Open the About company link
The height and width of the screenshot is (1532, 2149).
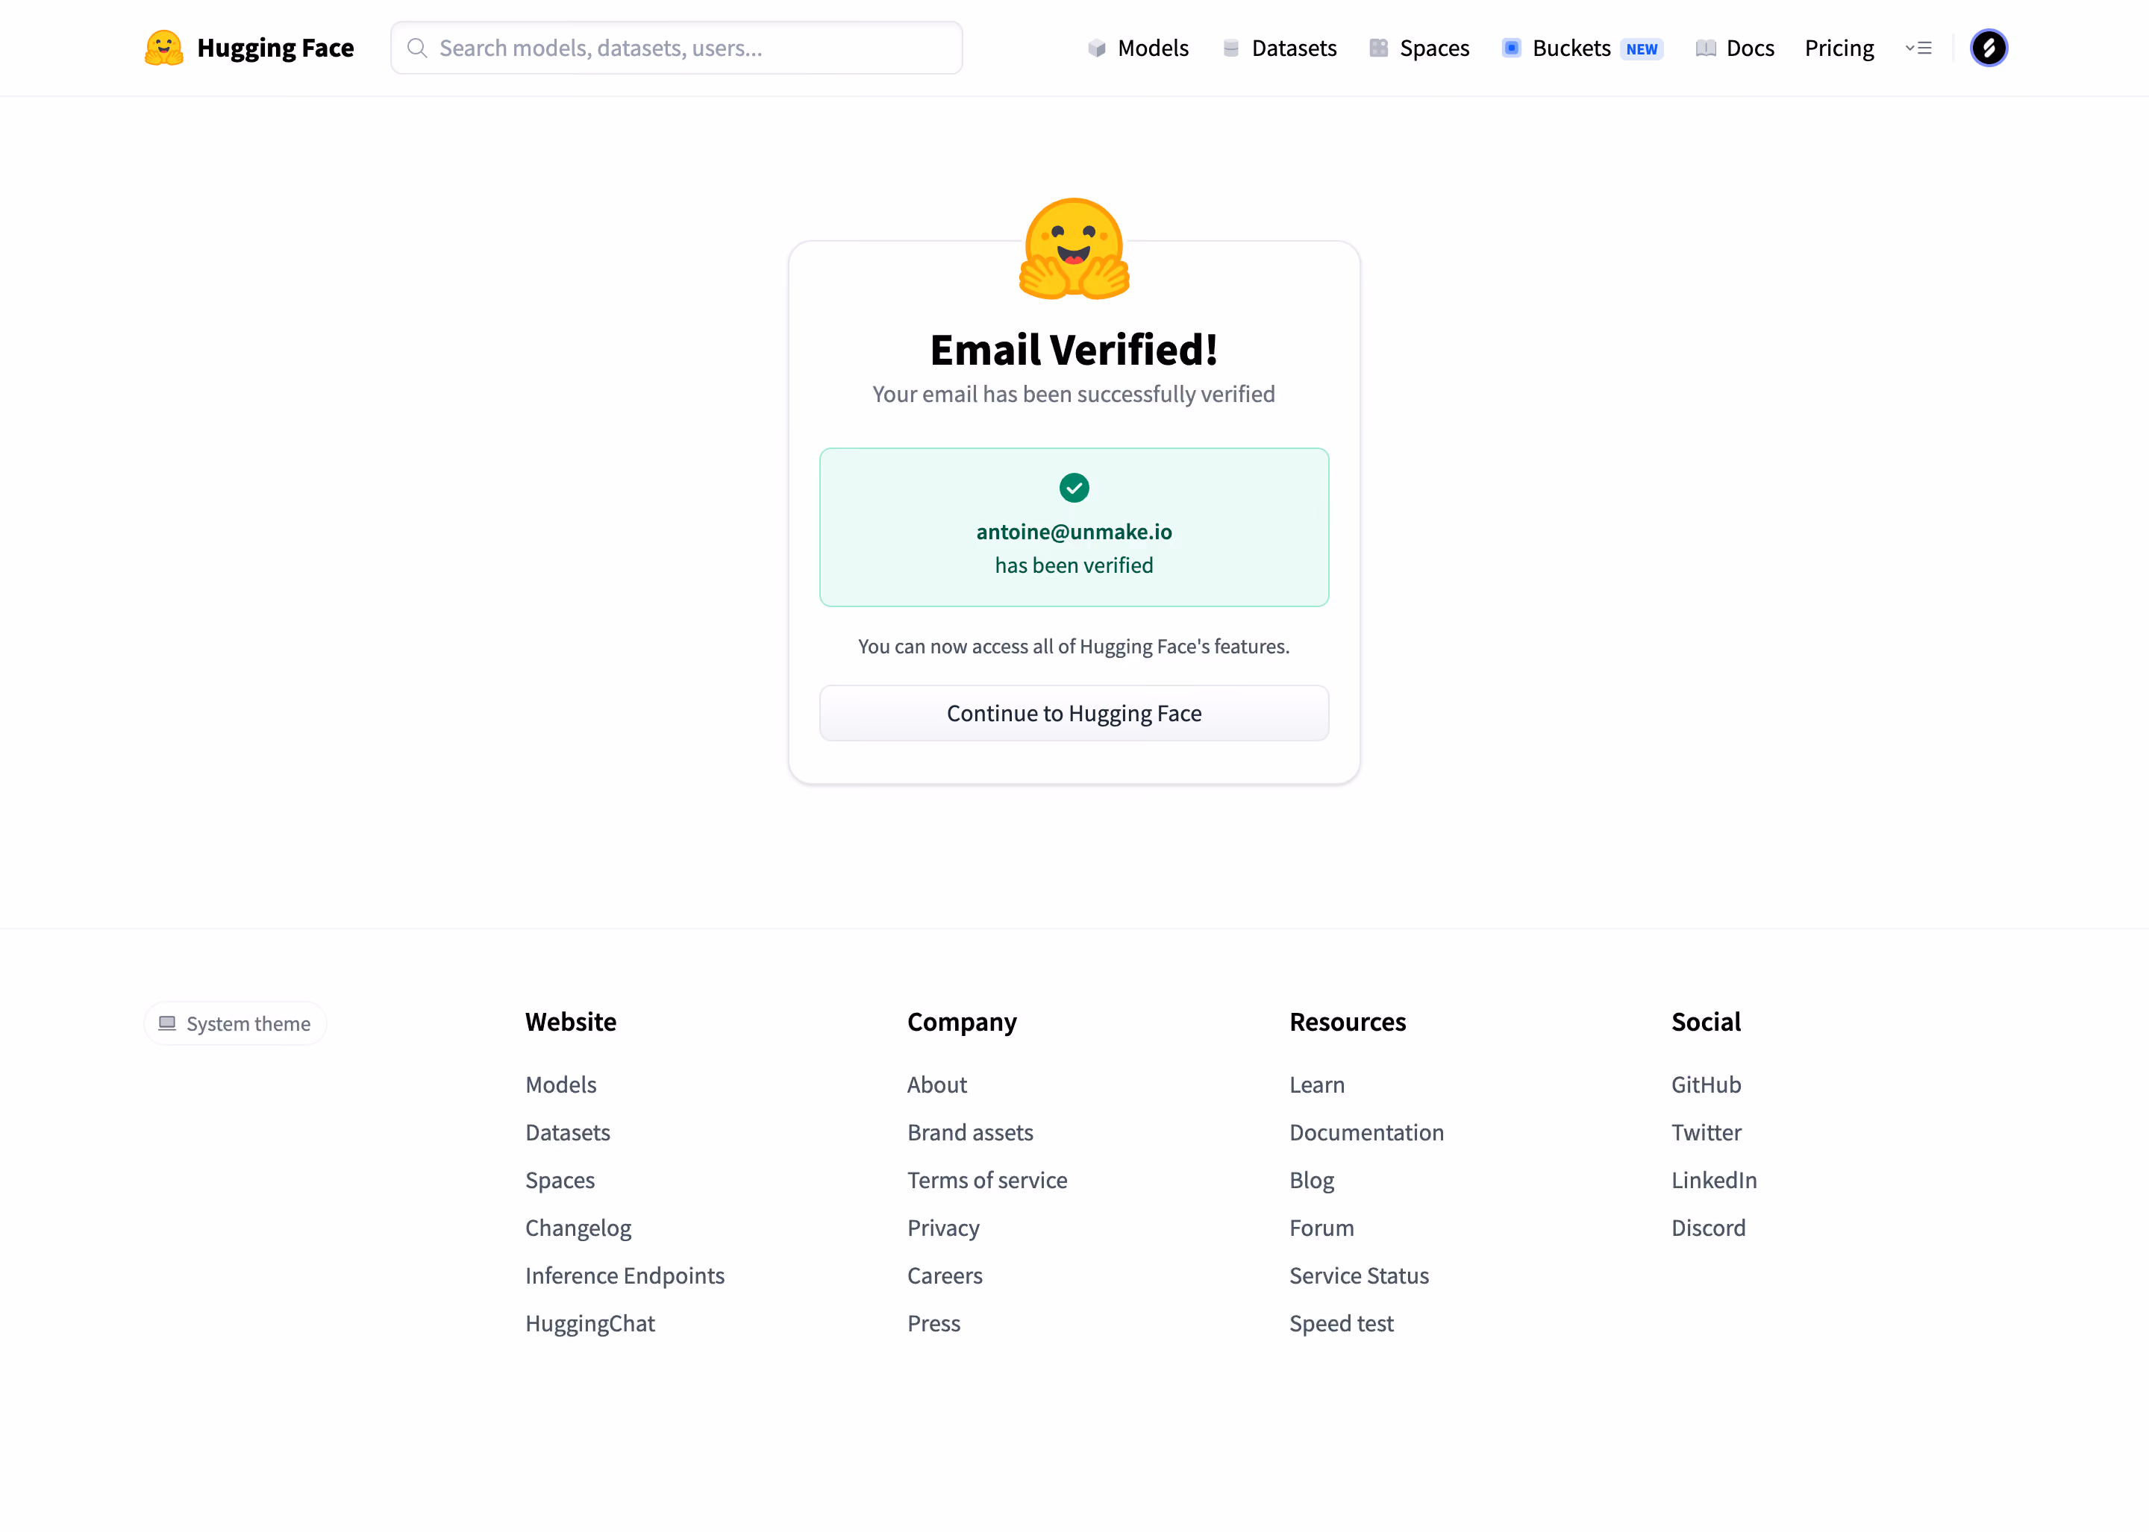tap(937, 1084)
